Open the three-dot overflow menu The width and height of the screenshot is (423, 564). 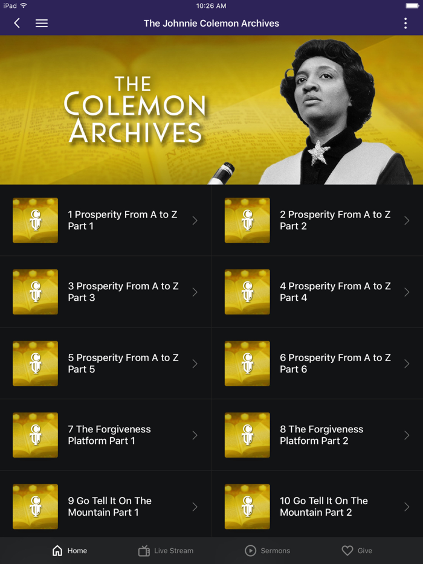405,24
